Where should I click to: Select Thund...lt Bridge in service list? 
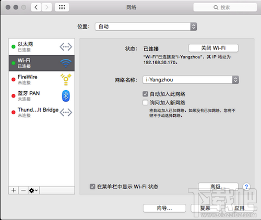click(42, 112)
